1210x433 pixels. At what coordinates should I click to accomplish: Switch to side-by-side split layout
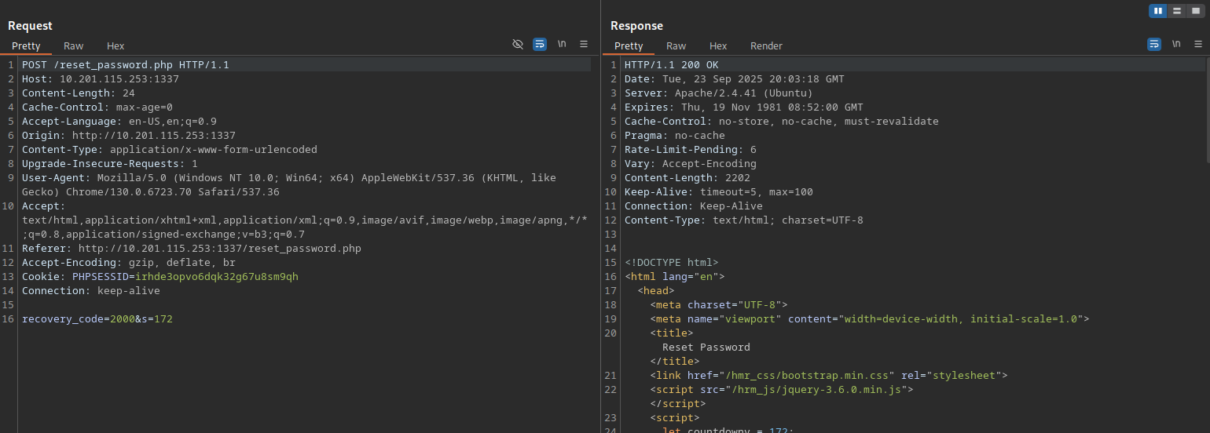click(1158, 11)
